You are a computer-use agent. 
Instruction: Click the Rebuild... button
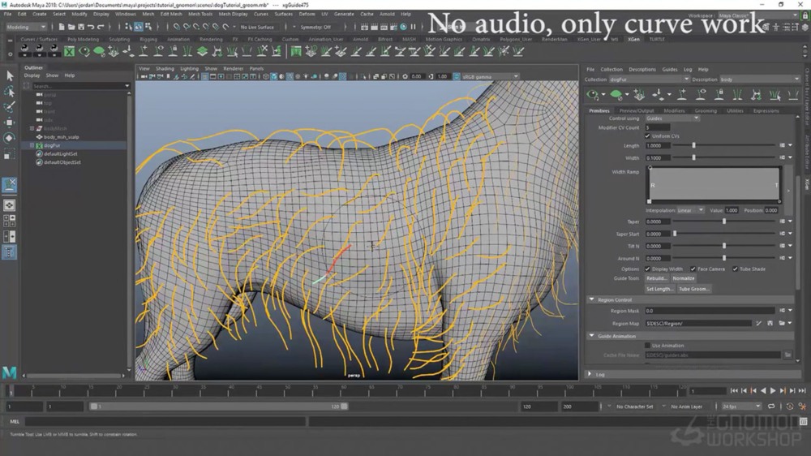pyautogui.click(x=656, y=278)
